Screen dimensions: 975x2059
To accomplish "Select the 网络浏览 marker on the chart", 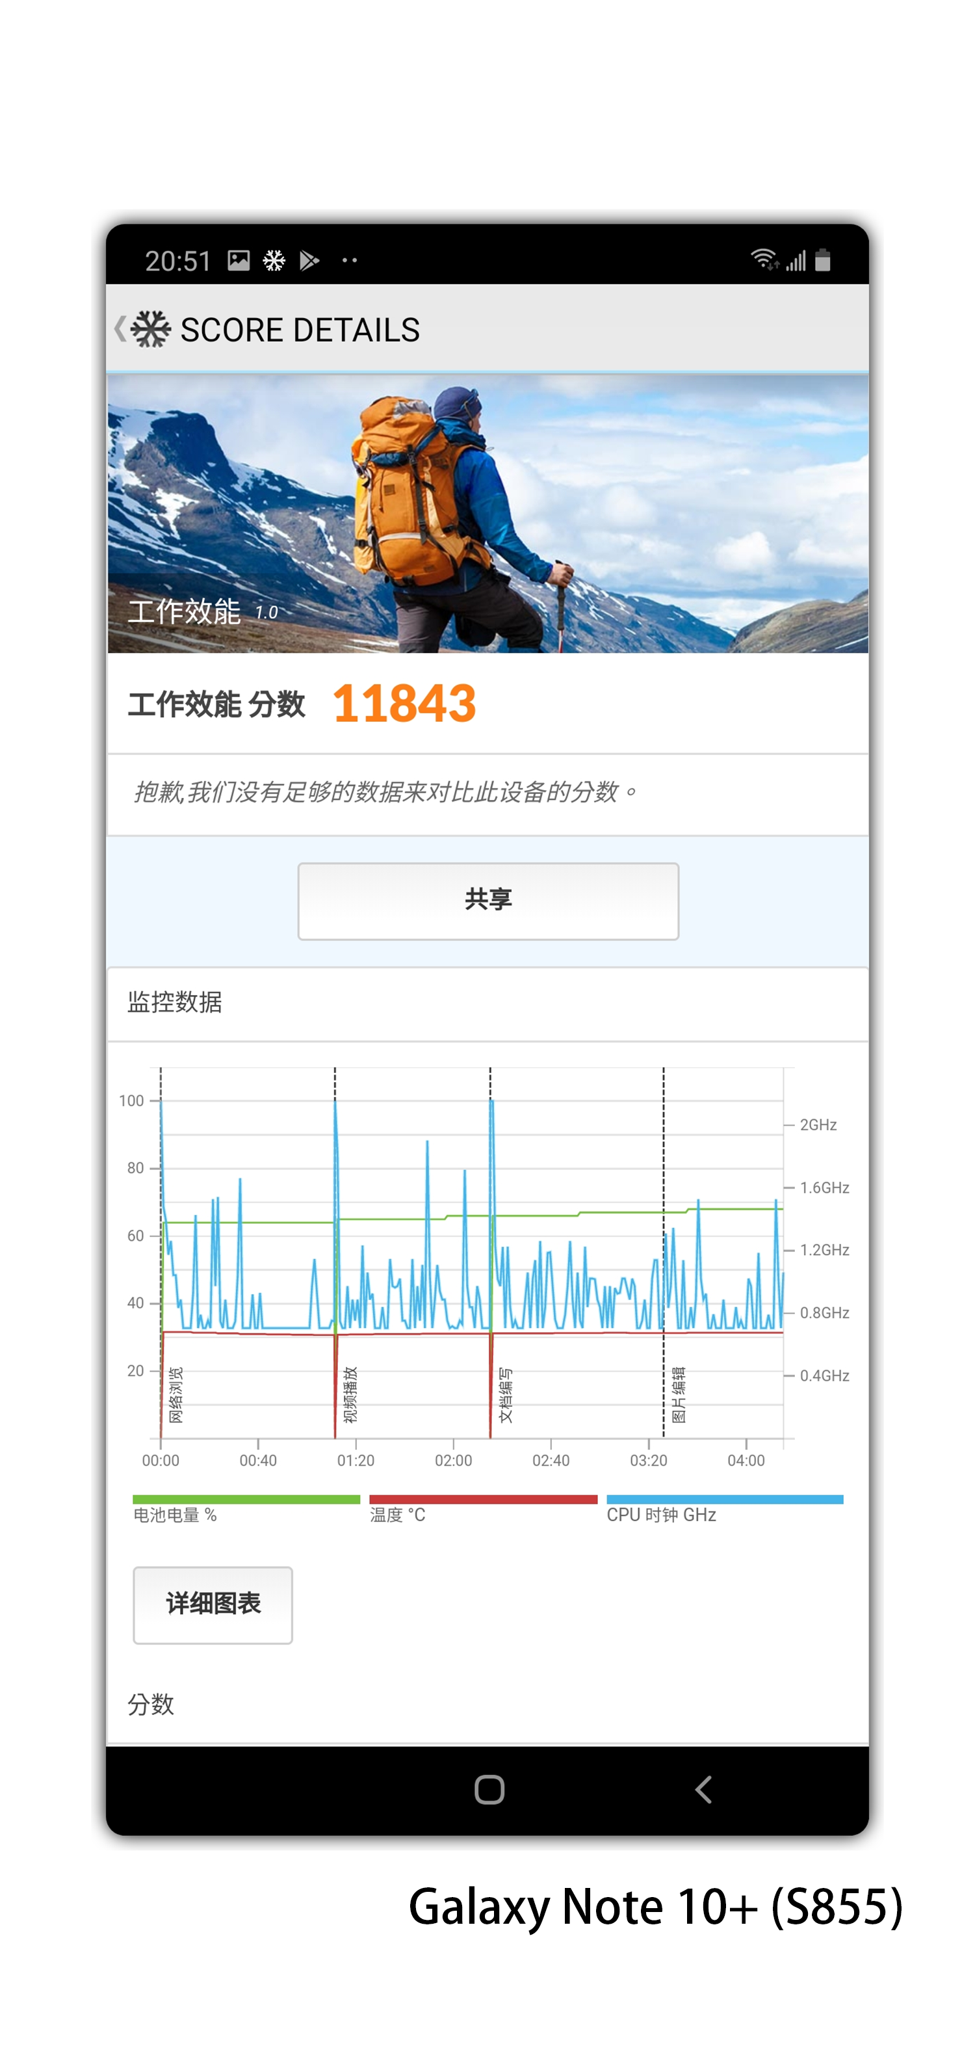I will coord(175,1395).
